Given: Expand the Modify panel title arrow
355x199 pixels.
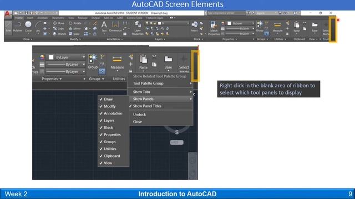Looking at the screenshot, I should point(80,39).
